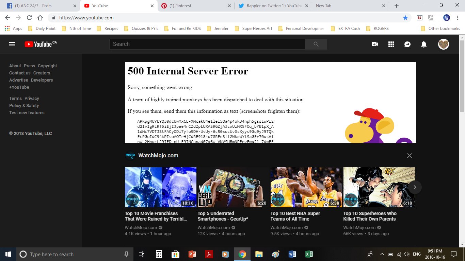Open the About footer link

[15, 66]
